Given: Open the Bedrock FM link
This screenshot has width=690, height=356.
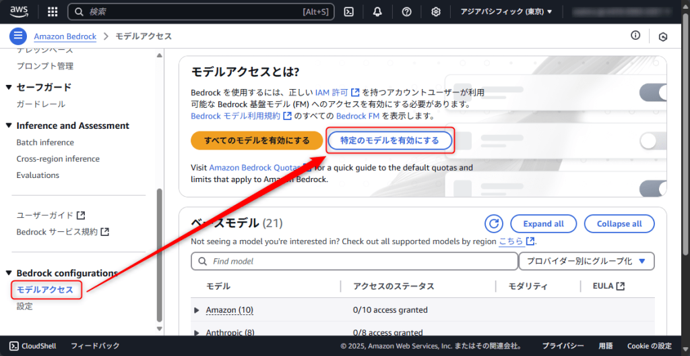Looking at the screenshot, I should pyautogui.click(x=358, y=117).
